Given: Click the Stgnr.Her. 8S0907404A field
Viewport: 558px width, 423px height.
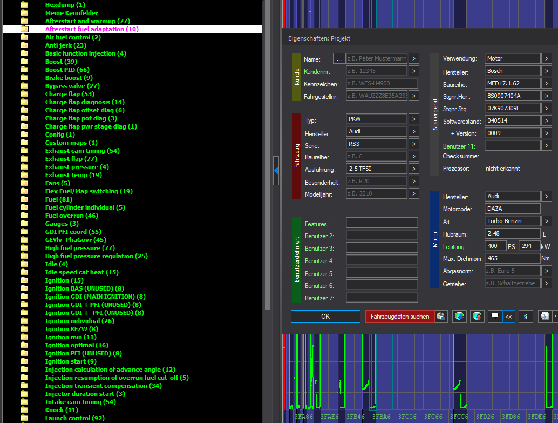Looking at the screenshot, I should (513, 96).
